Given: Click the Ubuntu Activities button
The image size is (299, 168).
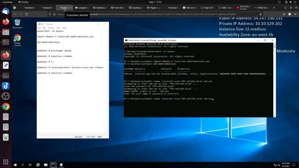Looking at the screenshot, I should tap(7, 2).
